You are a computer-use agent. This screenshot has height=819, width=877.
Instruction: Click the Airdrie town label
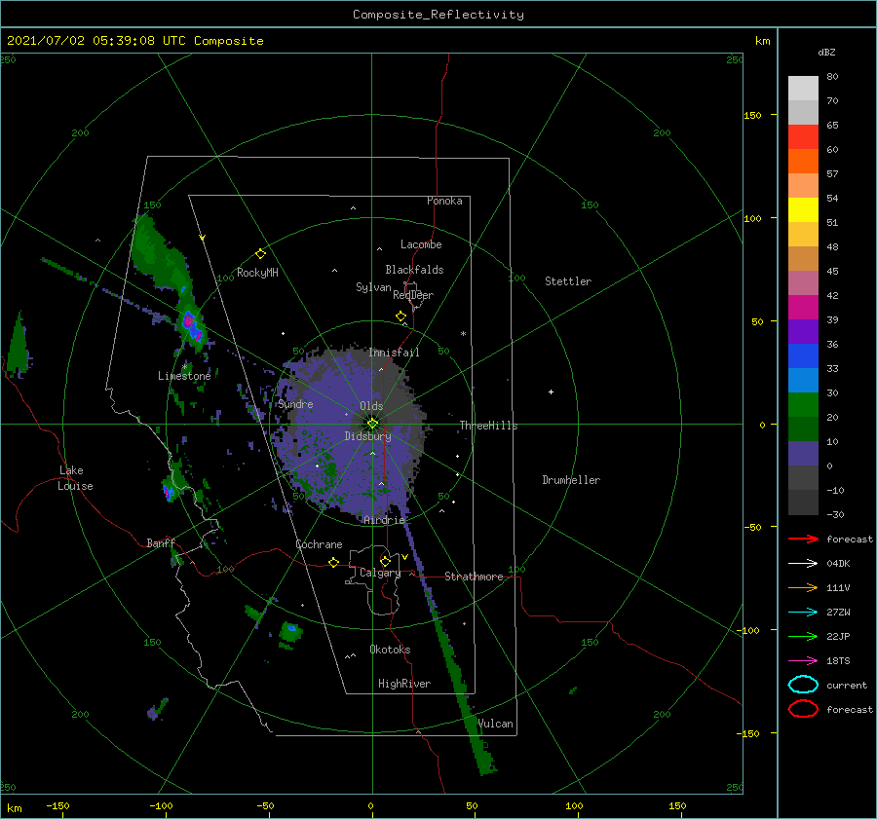[384, 520]
